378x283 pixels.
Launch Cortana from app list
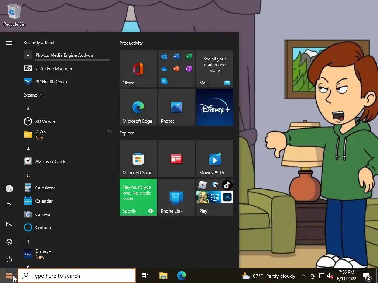[x=66, y=227]
